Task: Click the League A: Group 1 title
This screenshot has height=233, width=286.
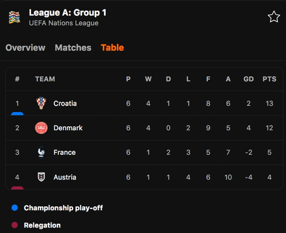Action: (67, 13)
